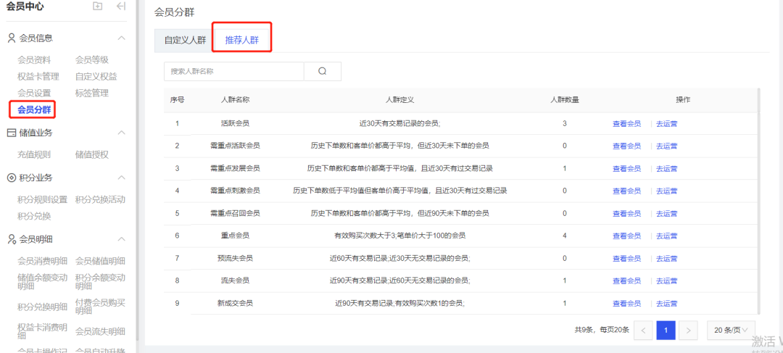Go to next page arrow

click(x=688, y=330)
